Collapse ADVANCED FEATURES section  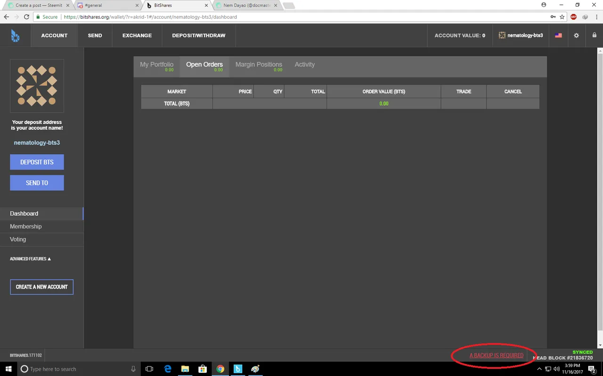pos(30,258)
